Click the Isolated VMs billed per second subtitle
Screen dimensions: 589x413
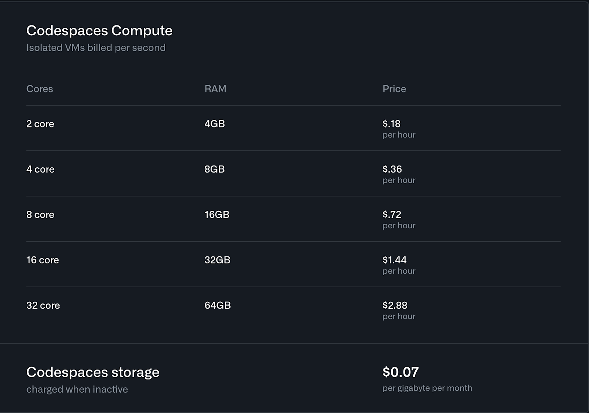96,48
